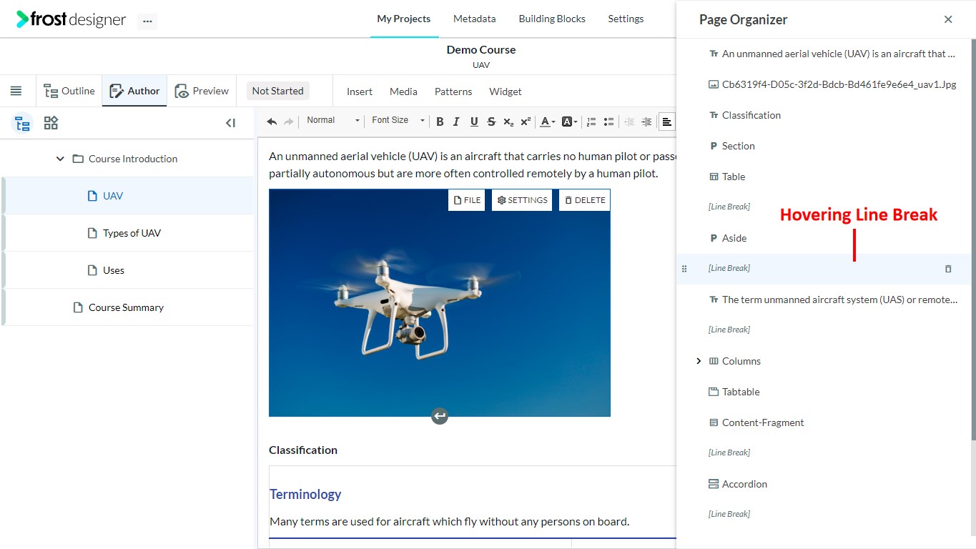Align text left

(666, 122)
